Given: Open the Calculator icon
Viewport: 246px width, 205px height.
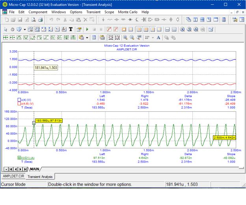Looking at the screenshot, I should [224, 20].
